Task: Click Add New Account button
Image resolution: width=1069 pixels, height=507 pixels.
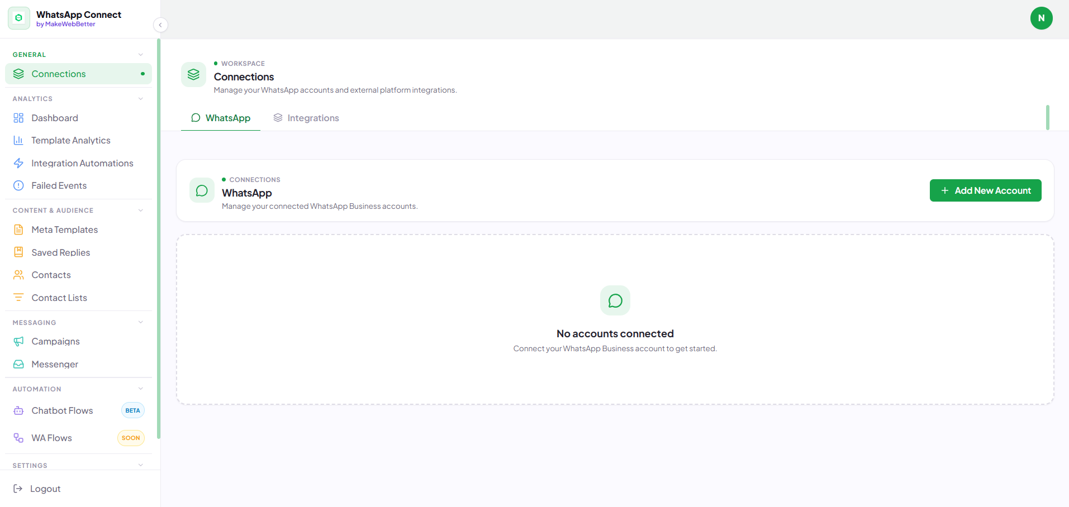Action: pos(985,190)
